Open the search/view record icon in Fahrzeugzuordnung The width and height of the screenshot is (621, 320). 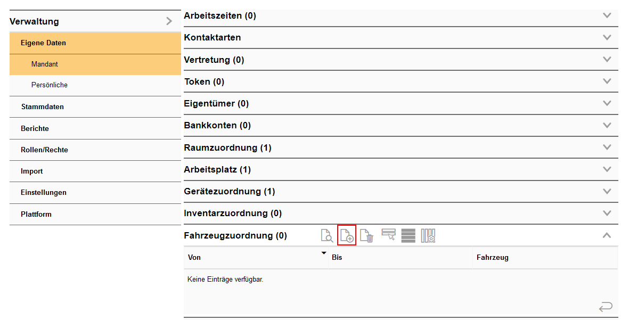tap(327, 235)
